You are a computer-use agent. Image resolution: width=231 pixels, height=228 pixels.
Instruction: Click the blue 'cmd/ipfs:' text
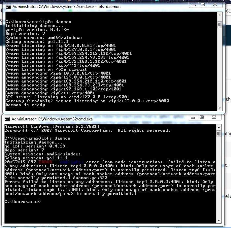(72, 162)
